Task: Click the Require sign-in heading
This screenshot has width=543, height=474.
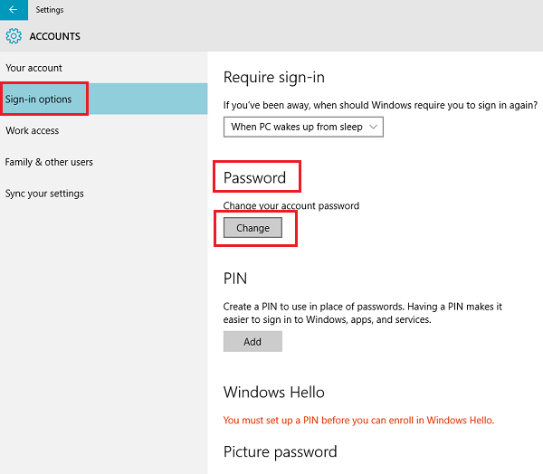Action: point(274,77)
